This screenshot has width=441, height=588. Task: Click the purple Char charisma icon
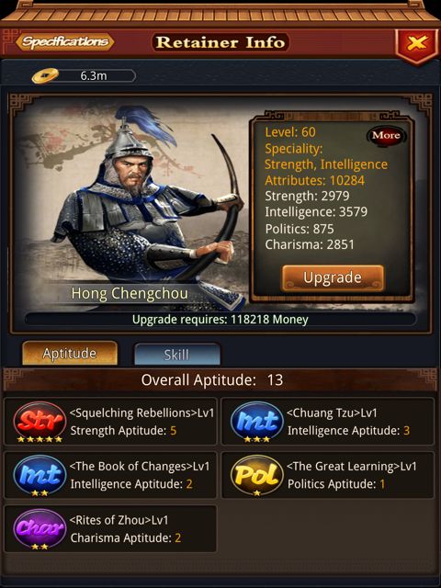point(40,526)
